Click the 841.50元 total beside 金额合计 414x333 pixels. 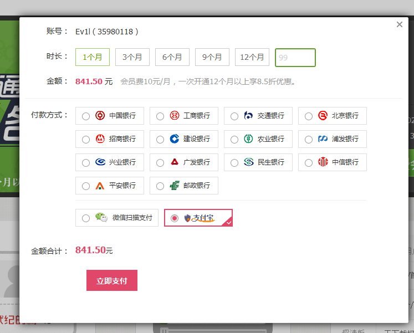94,250
